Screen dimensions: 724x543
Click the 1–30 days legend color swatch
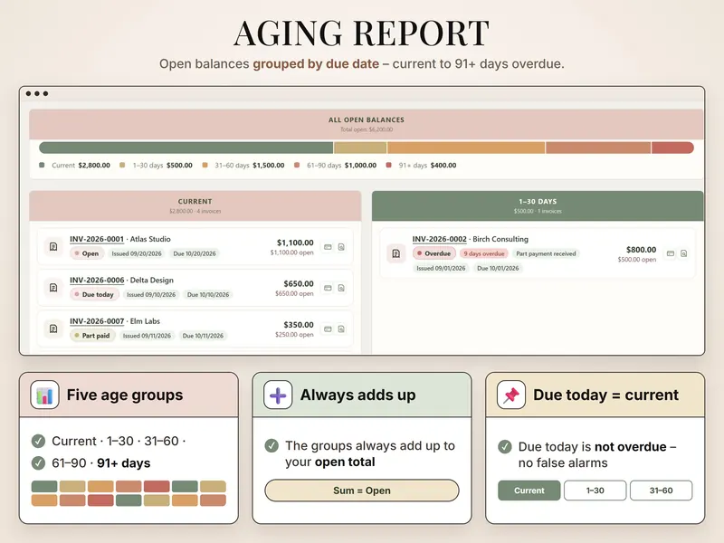click(x=122, y=165)
